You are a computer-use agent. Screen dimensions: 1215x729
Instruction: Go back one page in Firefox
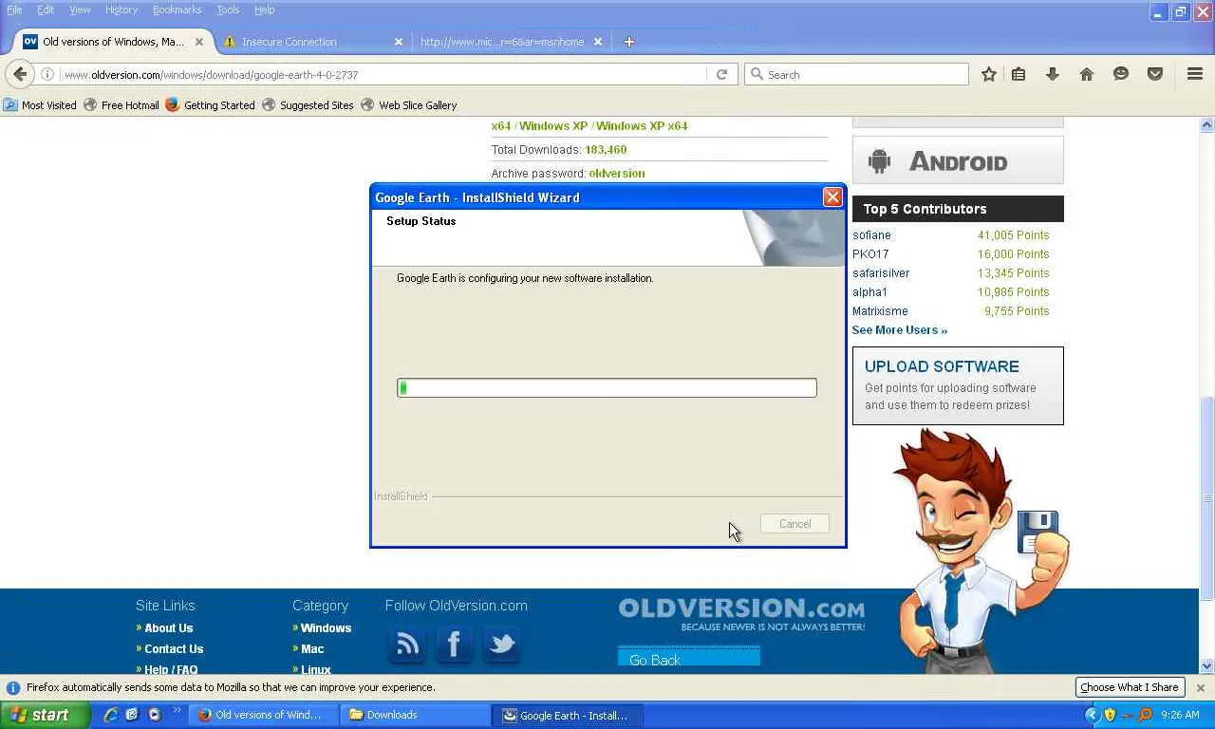pos(20,74)
